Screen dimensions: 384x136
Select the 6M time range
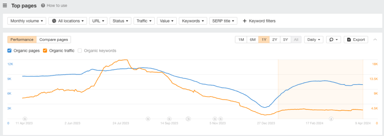click(x=252, y=39)
